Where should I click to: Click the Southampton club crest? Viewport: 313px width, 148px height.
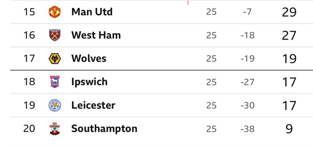55,129
